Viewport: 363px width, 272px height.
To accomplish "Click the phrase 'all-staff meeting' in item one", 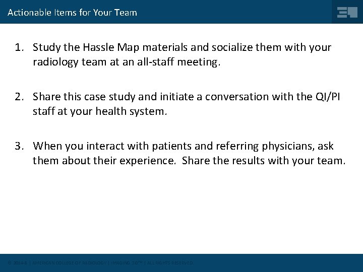I will coord(177,62).
